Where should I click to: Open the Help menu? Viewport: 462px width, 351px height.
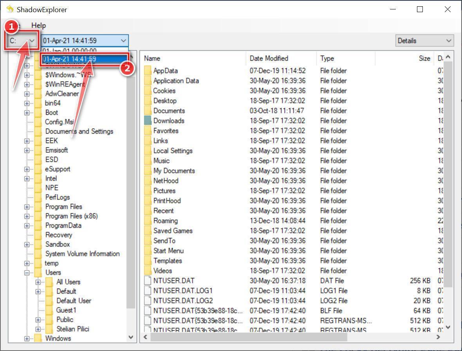coord(39,25)
